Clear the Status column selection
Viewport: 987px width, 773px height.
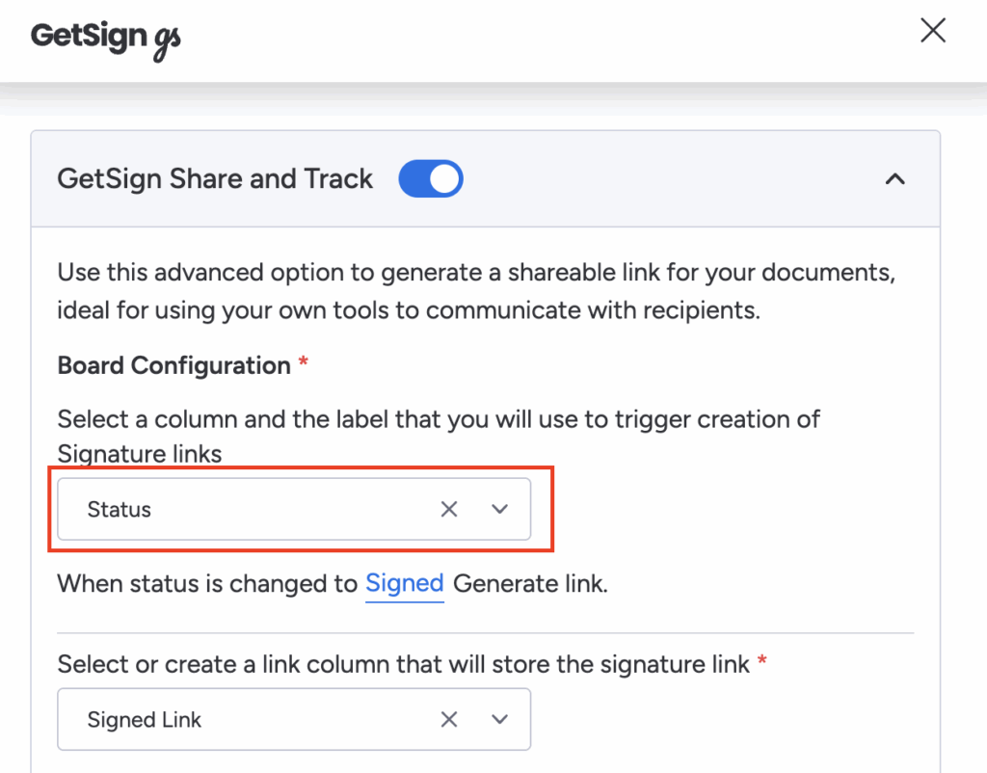(449, 509)
